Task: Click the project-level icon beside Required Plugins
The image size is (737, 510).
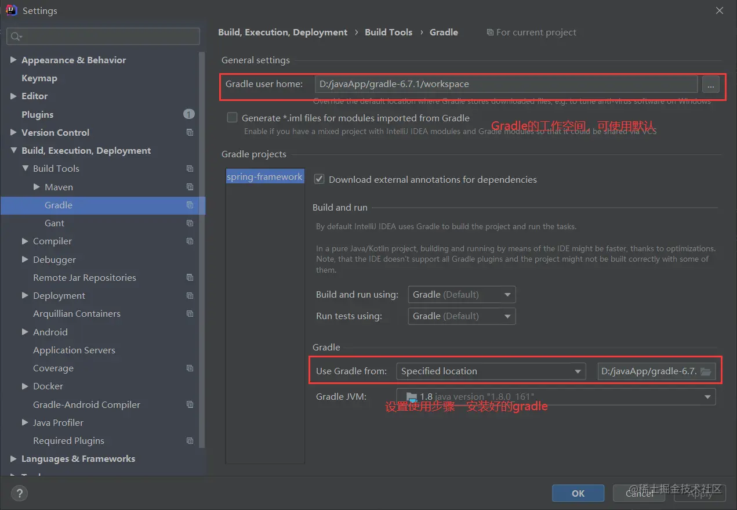Action: coord(190,440)
